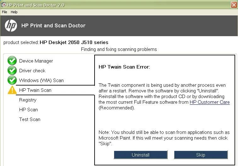Image resolution: width=238 pixels, height=166 pixels.
Task: Select the Driver check step
Action: pyautogui.click(x=32, y=71)
